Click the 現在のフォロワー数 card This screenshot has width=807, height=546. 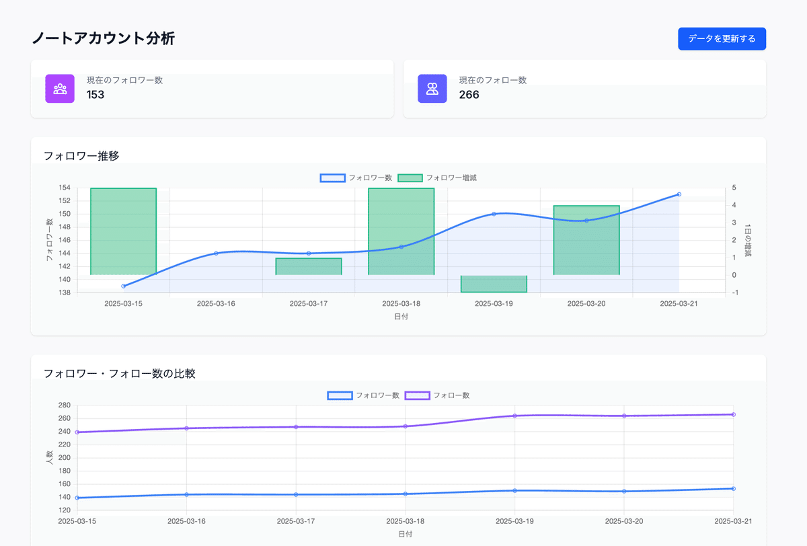click(x=213, y=88)
